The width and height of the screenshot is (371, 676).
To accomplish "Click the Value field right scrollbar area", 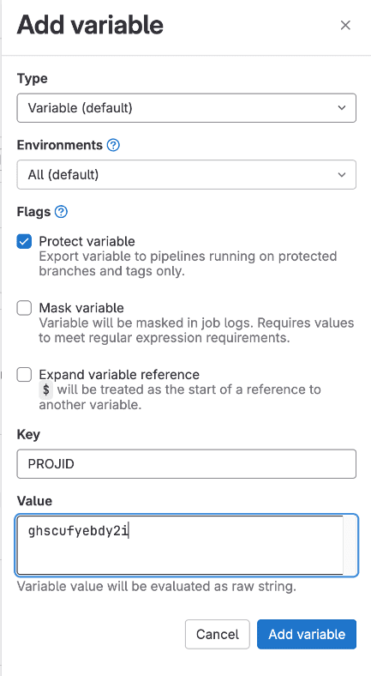I will (x=350, y=545).
